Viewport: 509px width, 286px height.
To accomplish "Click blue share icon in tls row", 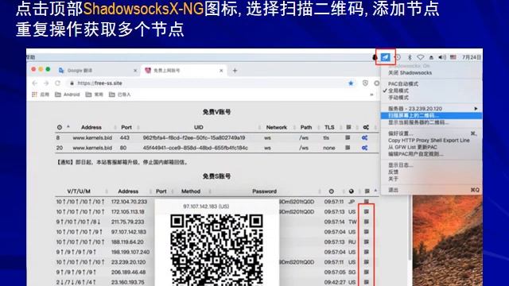I will [x=365, y=137].
